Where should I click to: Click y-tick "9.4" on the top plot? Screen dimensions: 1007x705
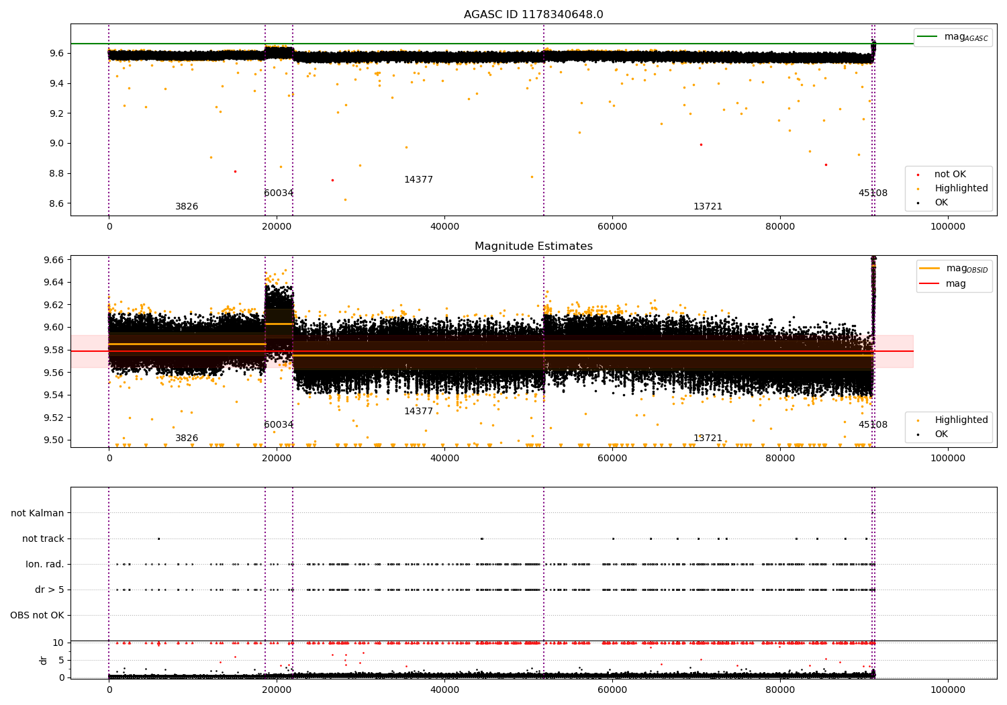56,83
